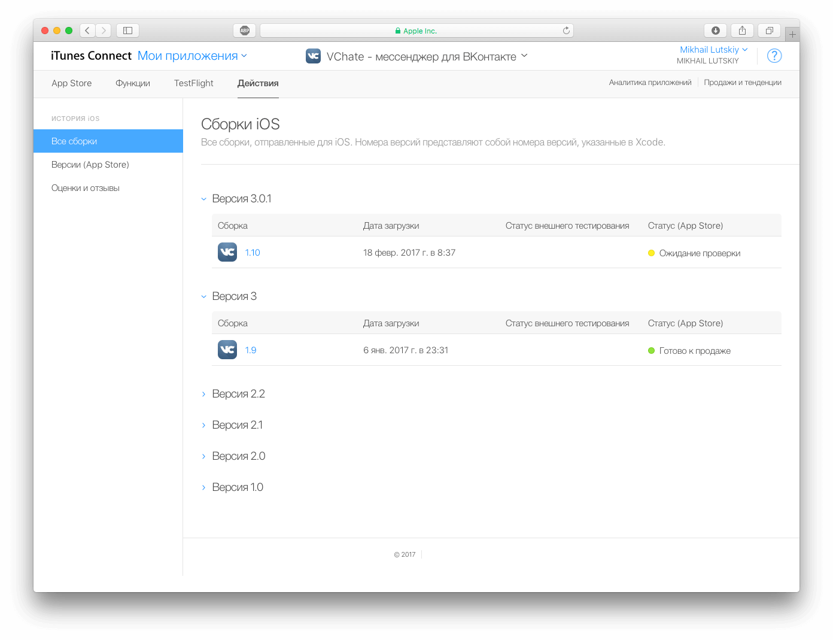Click Сборка column header under Версия 3.0.1
The width and height of the screenshot is (833, 640).
click(233, 226)
